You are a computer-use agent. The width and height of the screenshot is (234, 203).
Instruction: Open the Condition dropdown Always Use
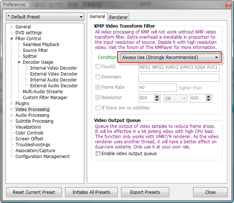click(170, 57)
